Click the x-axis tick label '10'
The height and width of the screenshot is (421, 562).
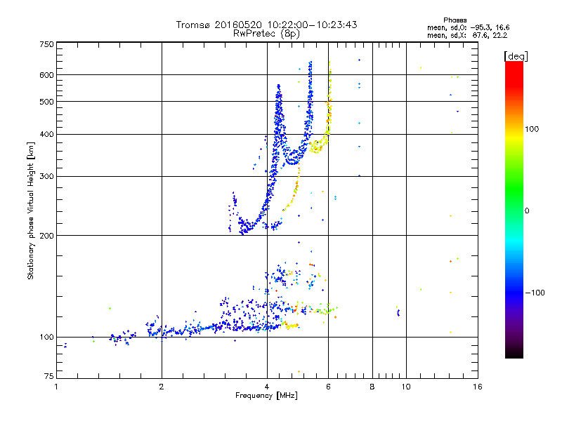coord(406,387)
